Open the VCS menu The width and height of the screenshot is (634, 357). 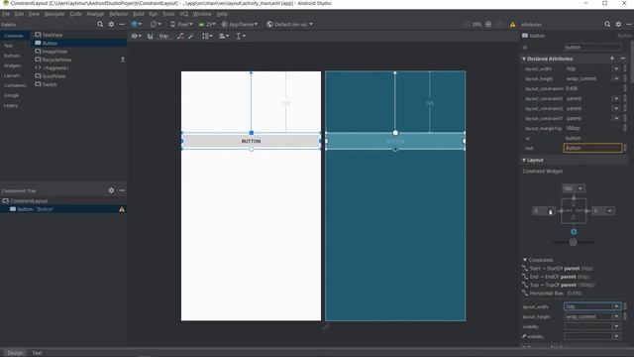pyautogui.click(x=183, y=14)
